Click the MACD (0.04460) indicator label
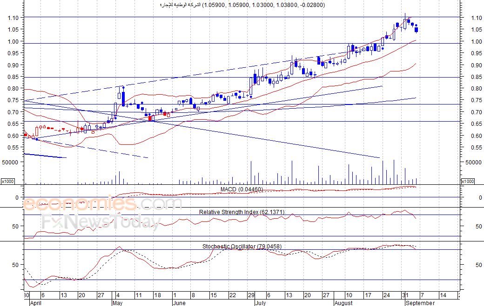The width and height of the screenshot is (484, 306). click(x=242, y=189)
